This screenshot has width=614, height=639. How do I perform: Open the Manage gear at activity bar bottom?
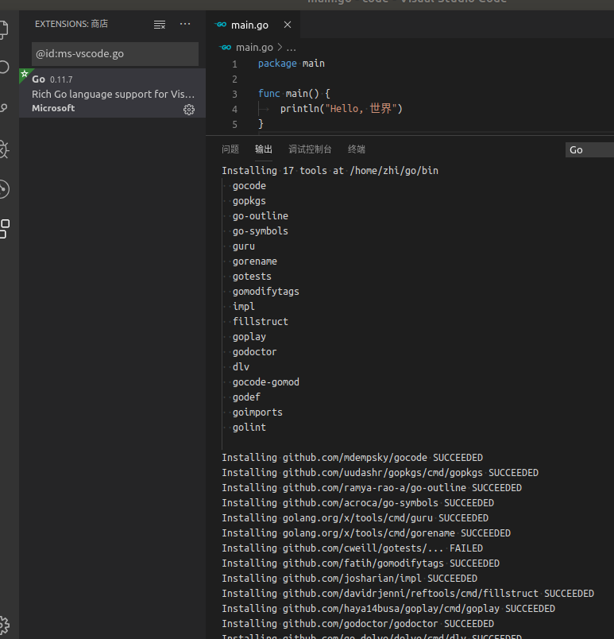pos(4,625)
